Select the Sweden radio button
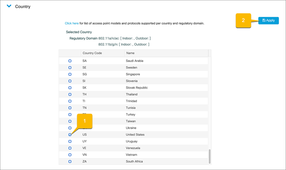The image size is (286, 170). [x=70, y=67]
